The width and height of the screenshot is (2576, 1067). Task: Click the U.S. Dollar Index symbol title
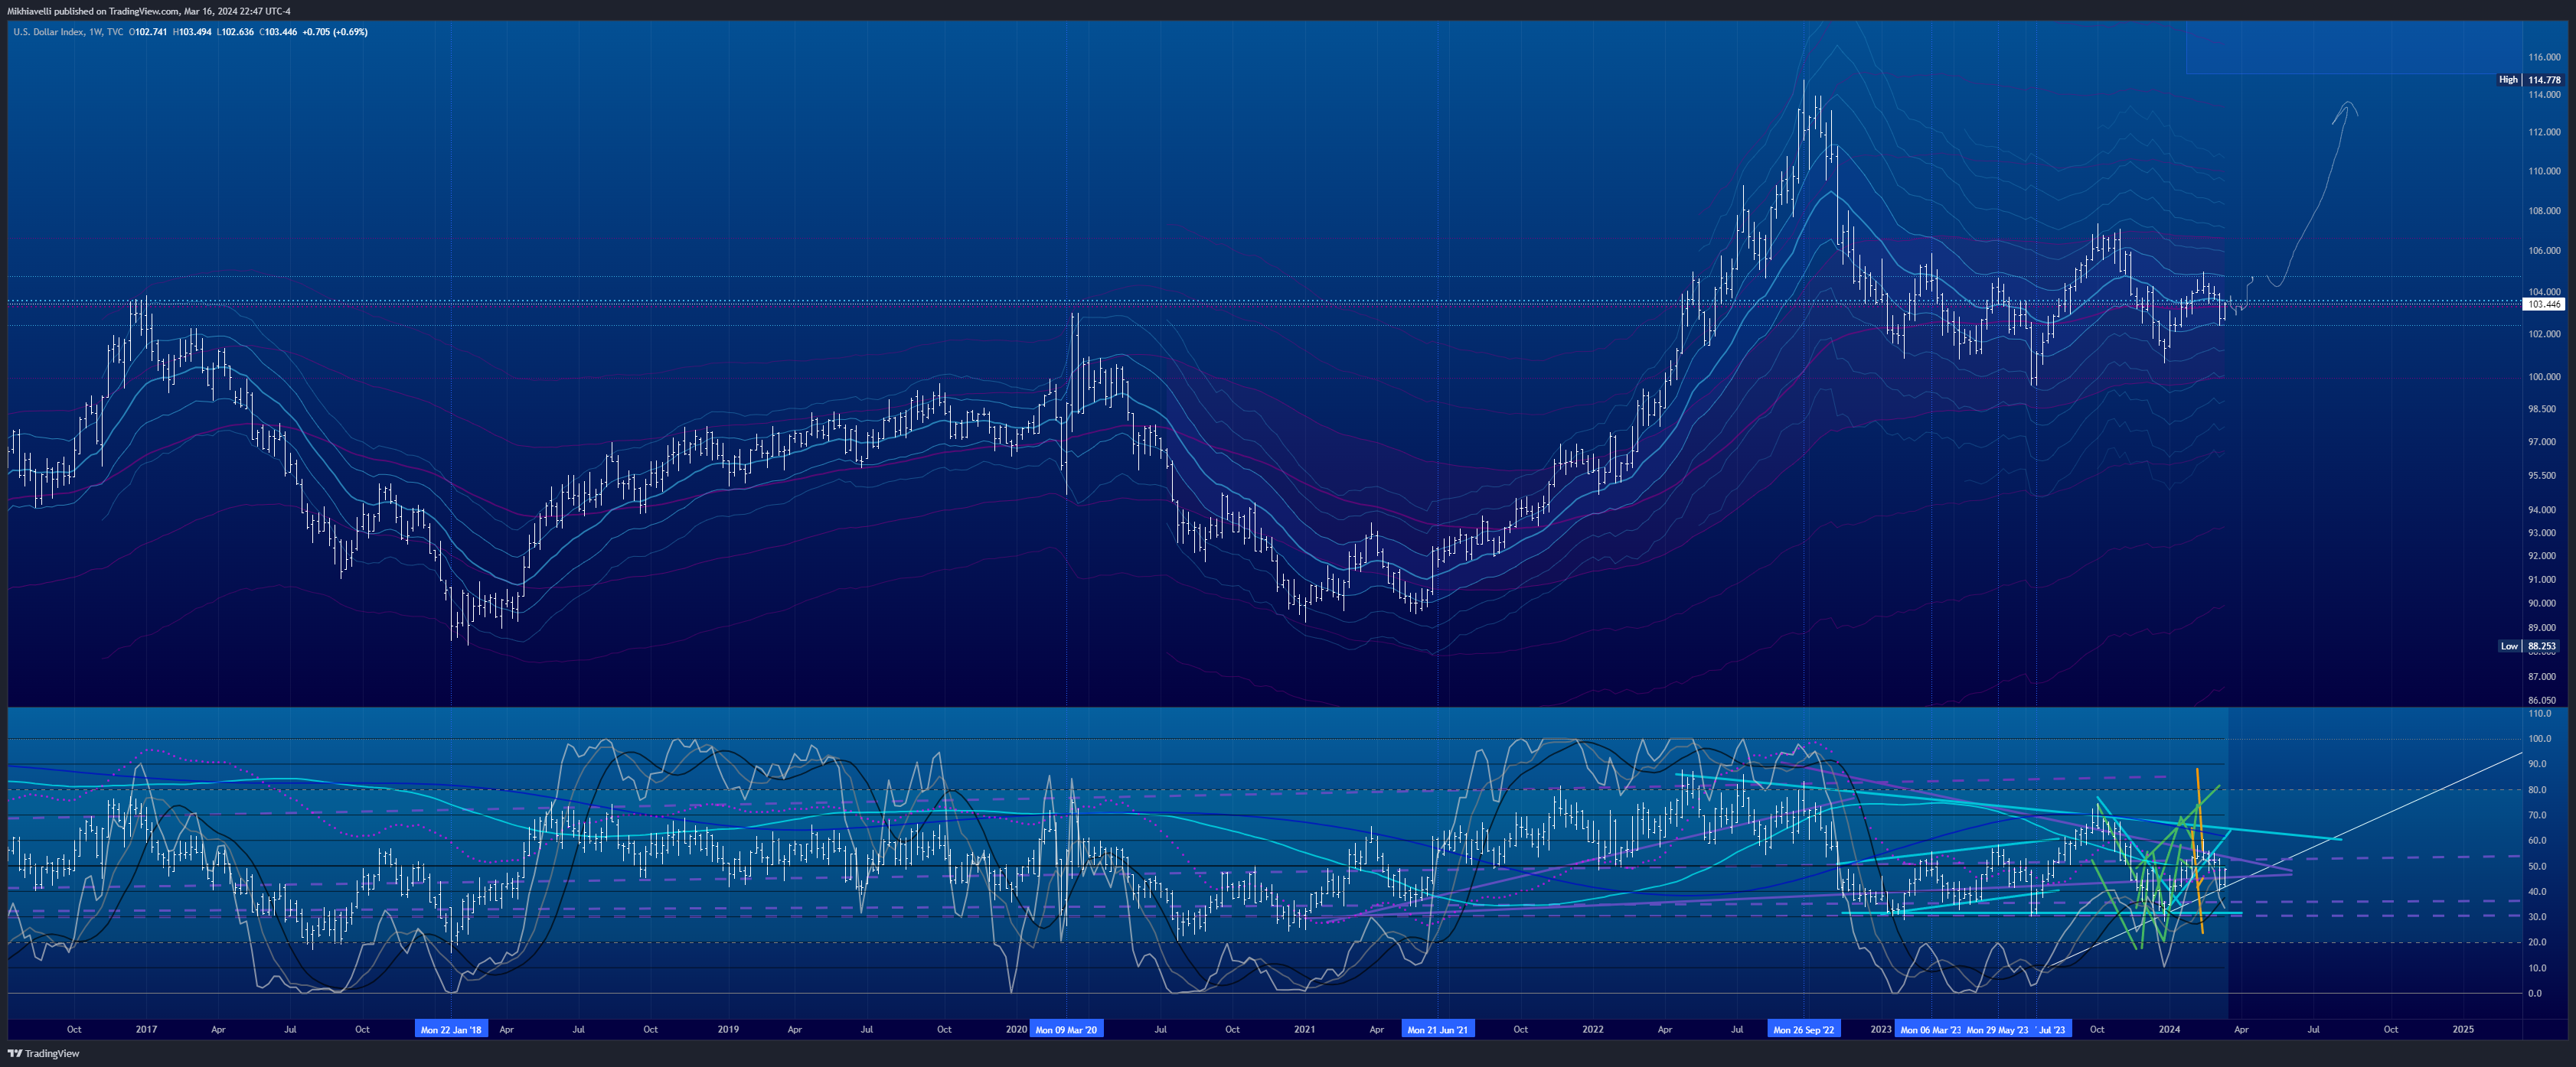[x=49, y=32]
